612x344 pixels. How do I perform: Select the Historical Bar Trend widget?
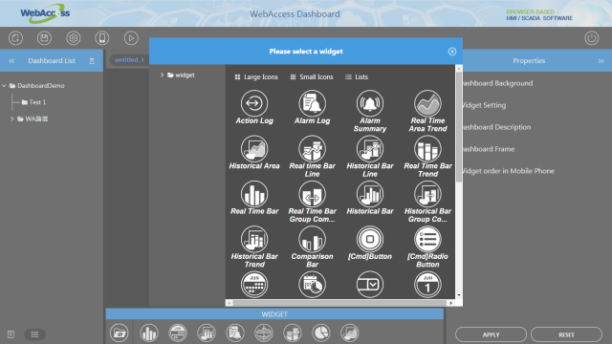click(x=254, y=247)
